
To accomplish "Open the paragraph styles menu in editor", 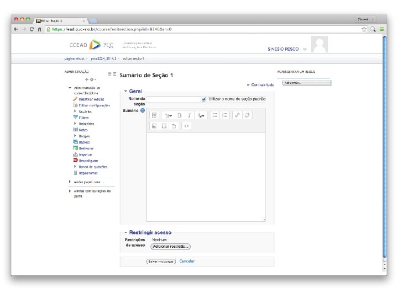I will 168,115.
